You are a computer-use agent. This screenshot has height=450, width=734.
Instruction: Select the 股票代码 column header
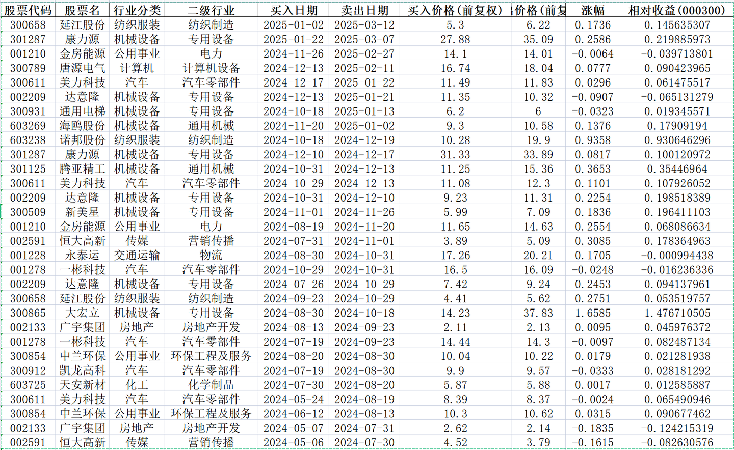point(28,10)
